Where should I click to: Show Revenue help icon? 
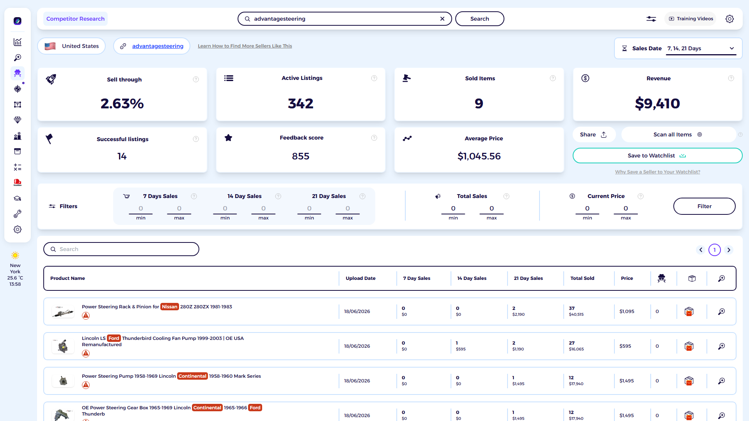point(731,78)
